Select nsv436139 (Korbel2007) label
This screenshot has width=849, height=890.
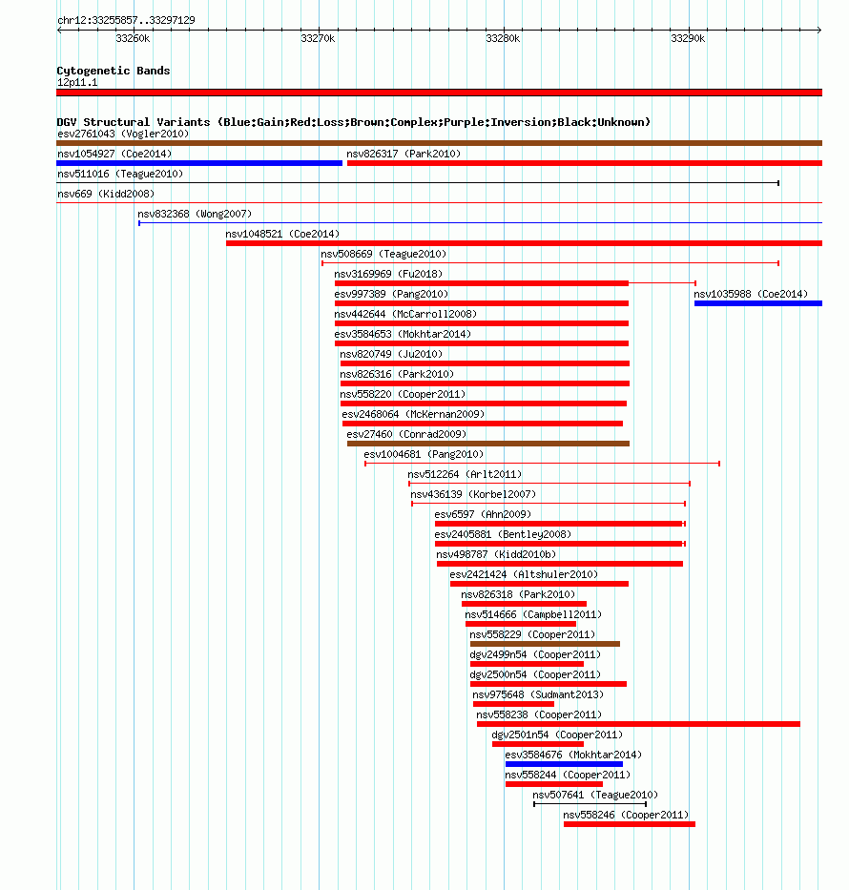473,494
